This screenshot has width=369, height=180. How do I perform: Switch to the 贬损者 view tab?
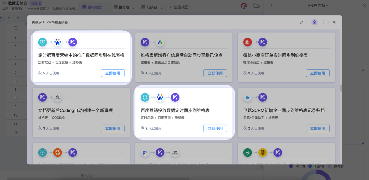[149, 7]
